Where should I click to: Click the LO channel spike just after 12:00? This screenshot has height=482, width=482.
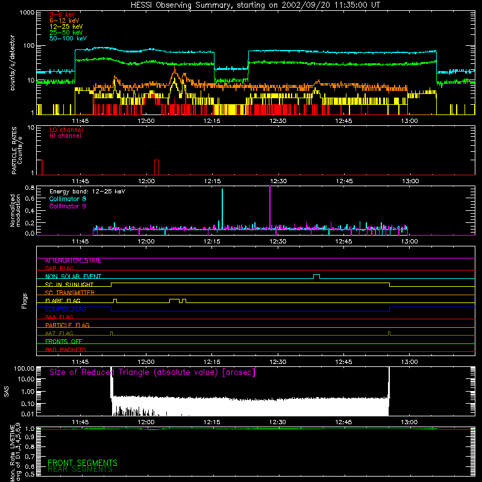[157, 167]
